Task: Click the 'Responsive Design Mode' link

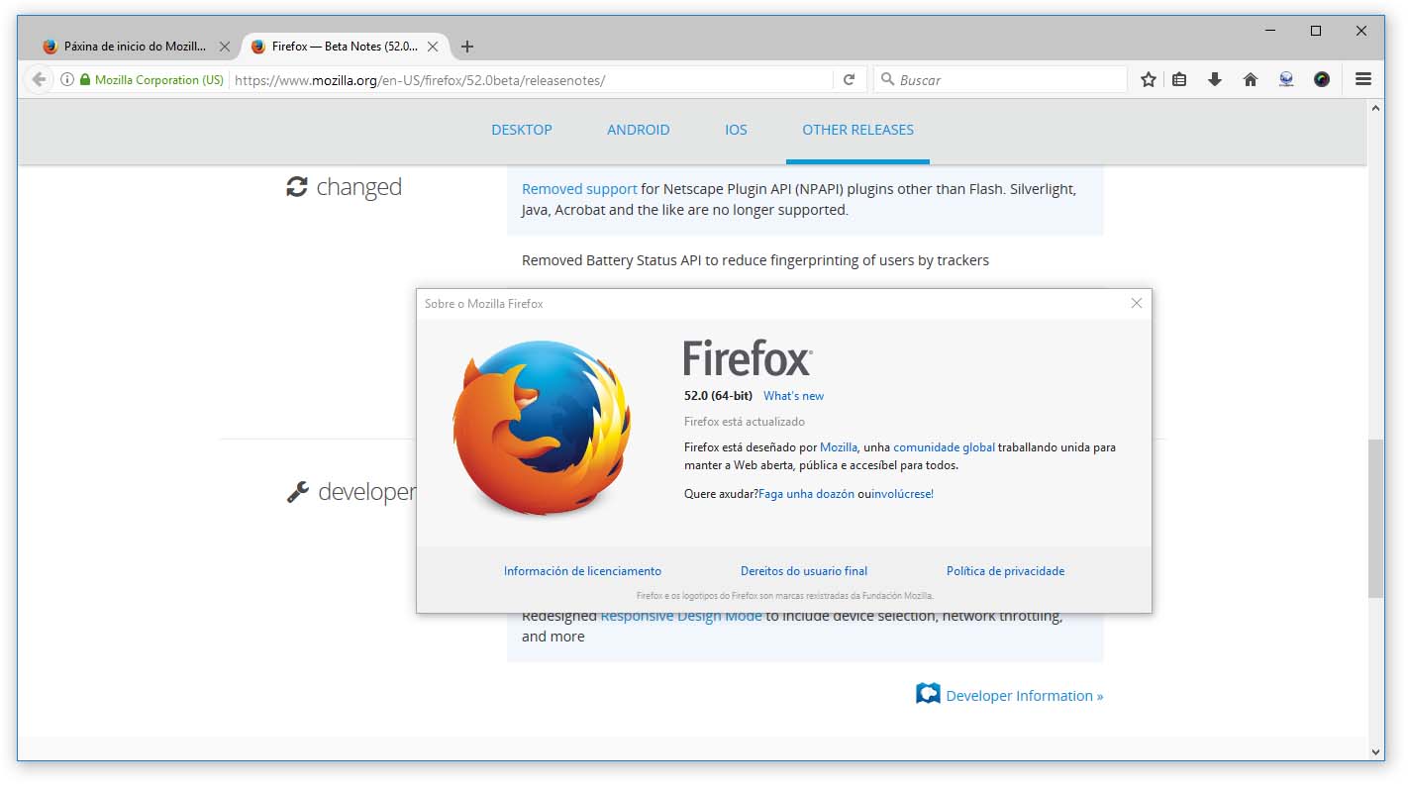Action: [x=681, y=616]
